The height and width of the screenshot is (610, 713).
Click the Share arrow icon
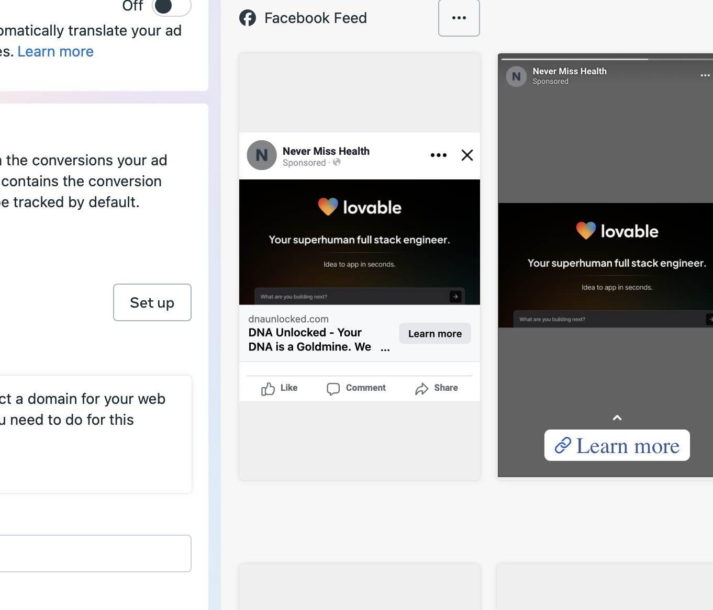click(421, 389)
